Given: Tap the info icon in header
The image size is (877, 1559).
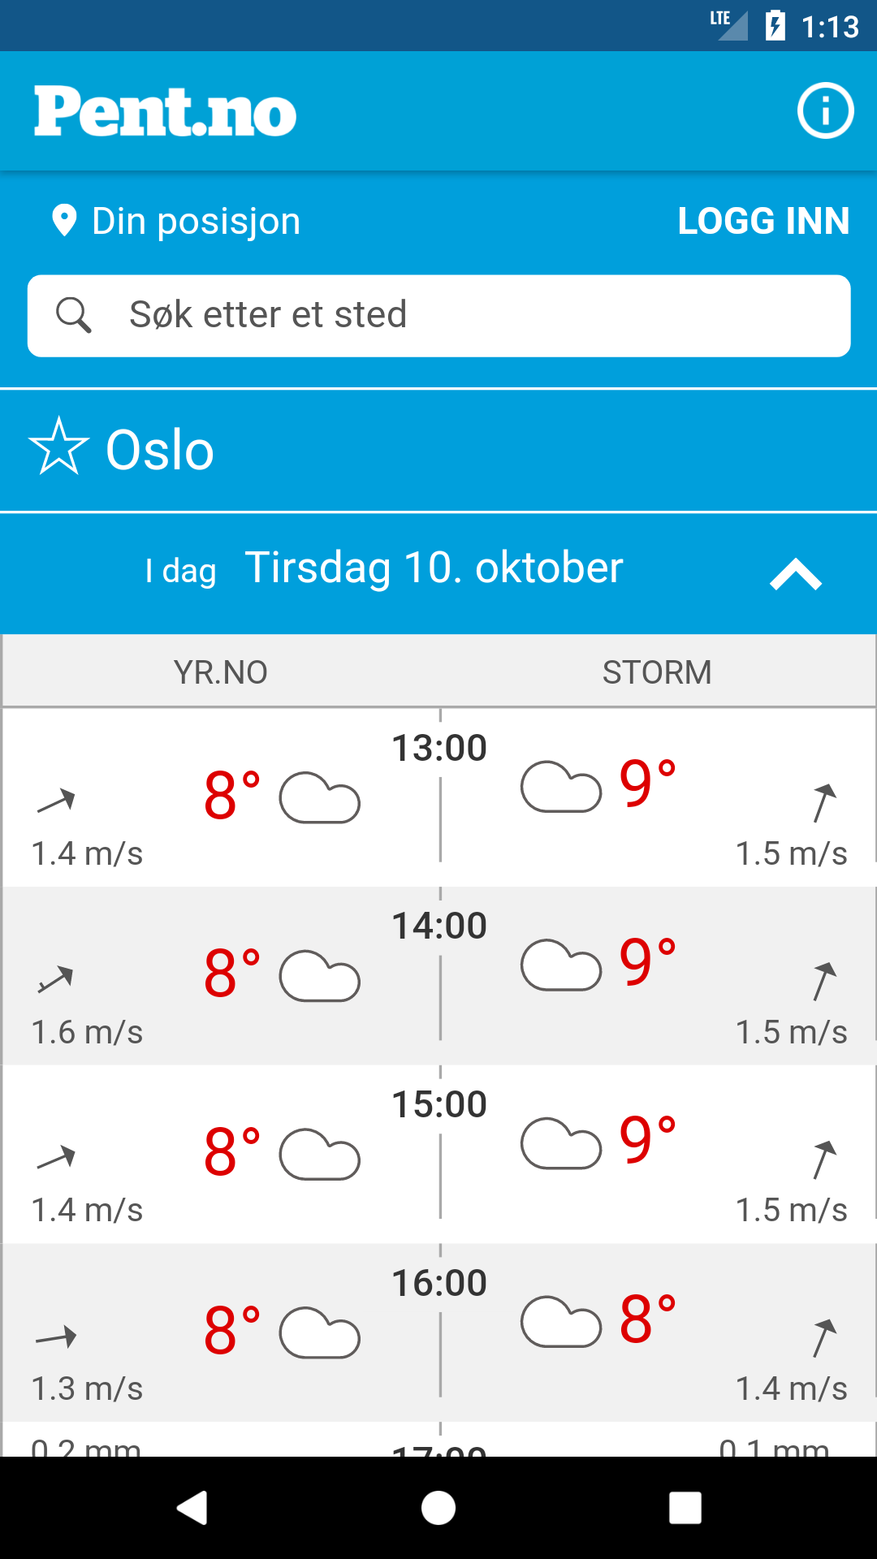Looking at the screenshot, I should pyautogui.click(x=825, y=111).
